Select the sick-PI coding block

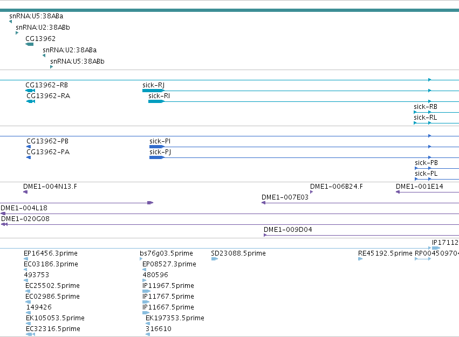pos(156,147)
